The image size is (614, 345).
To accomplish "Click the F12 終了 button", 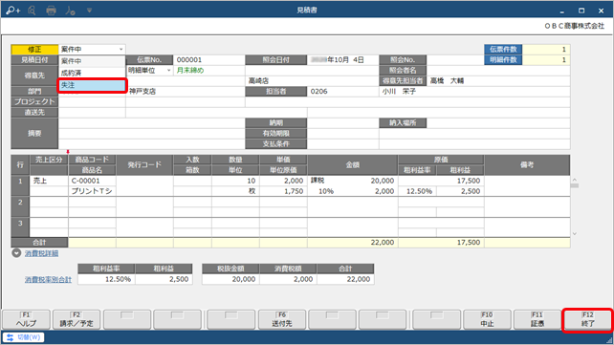I will click(x=587, y=319).
